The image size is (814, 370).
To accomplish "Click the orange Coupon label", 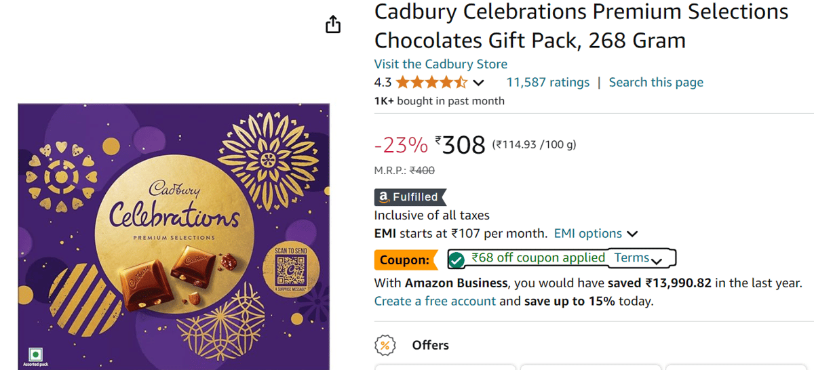I will click(404, 260).
